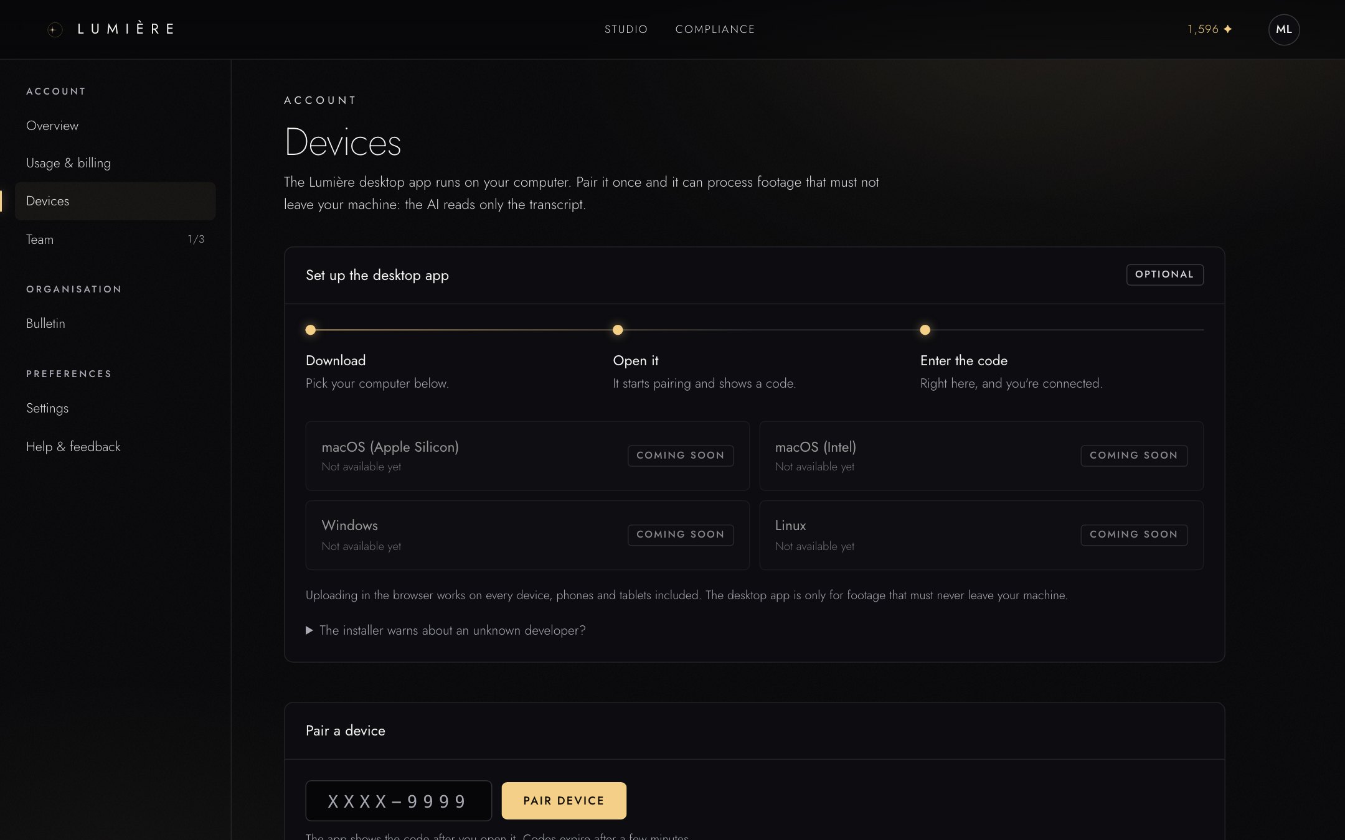1345x840 pixels.
Task: Click the Linux download card
Action: tap(981, 535)
